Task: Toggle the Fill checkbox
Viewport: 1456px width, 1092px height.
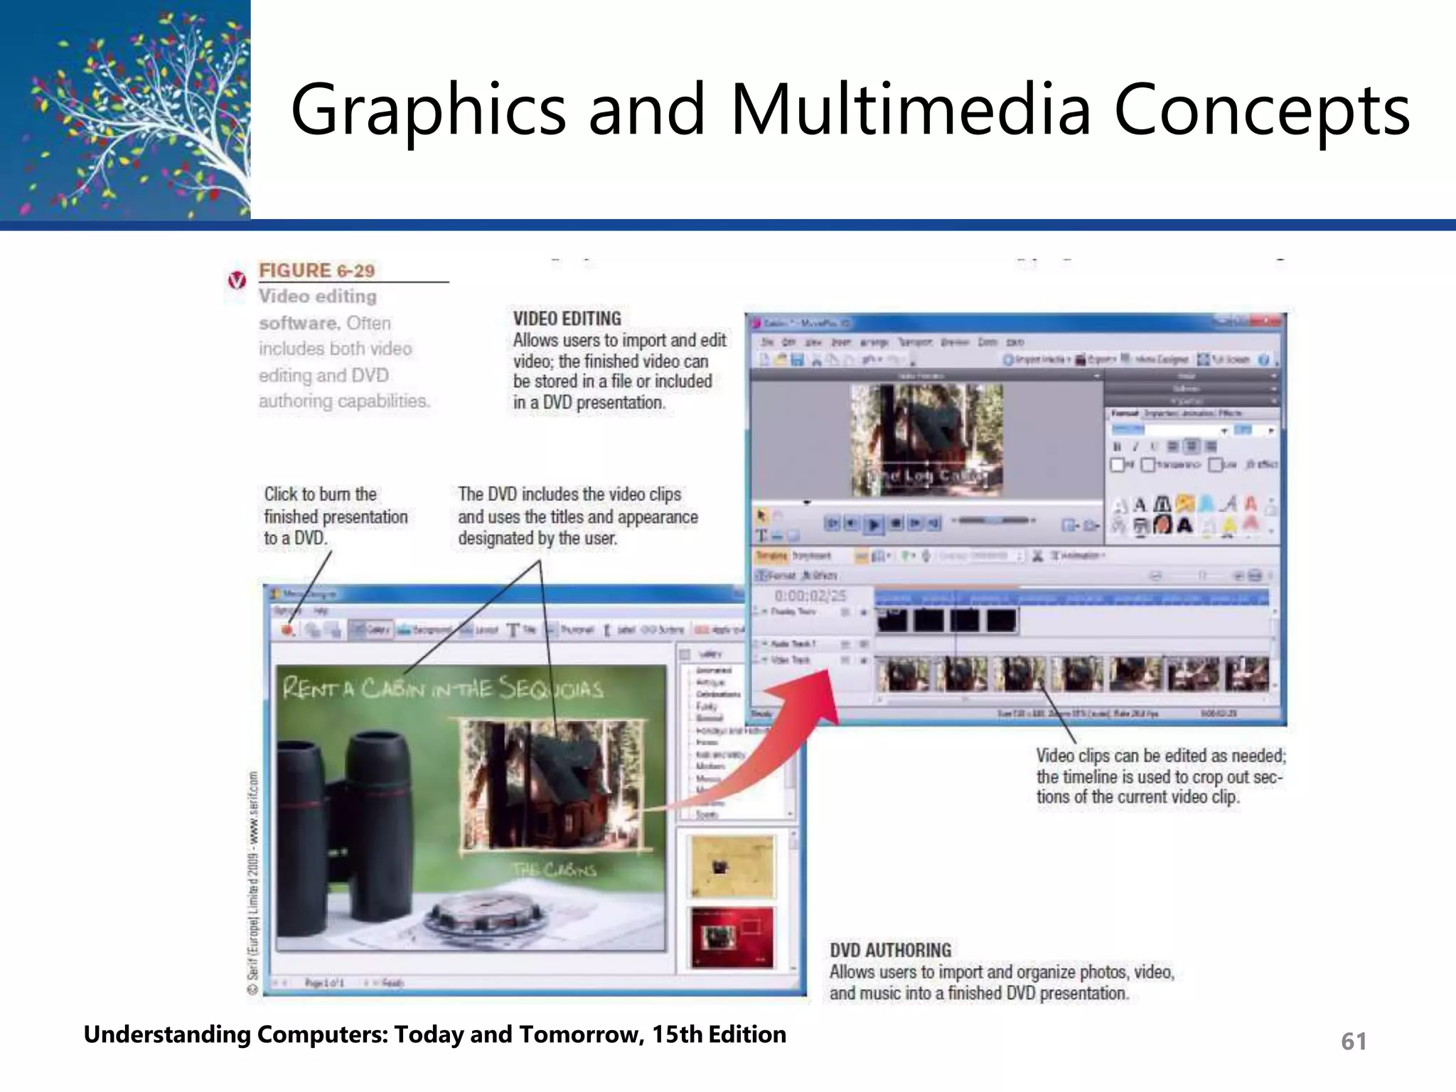Action: 1118,464
